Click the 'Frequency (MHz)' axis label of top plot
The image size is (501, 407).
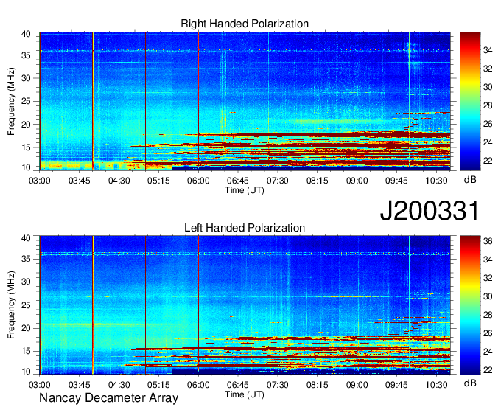tap(11, 101)
